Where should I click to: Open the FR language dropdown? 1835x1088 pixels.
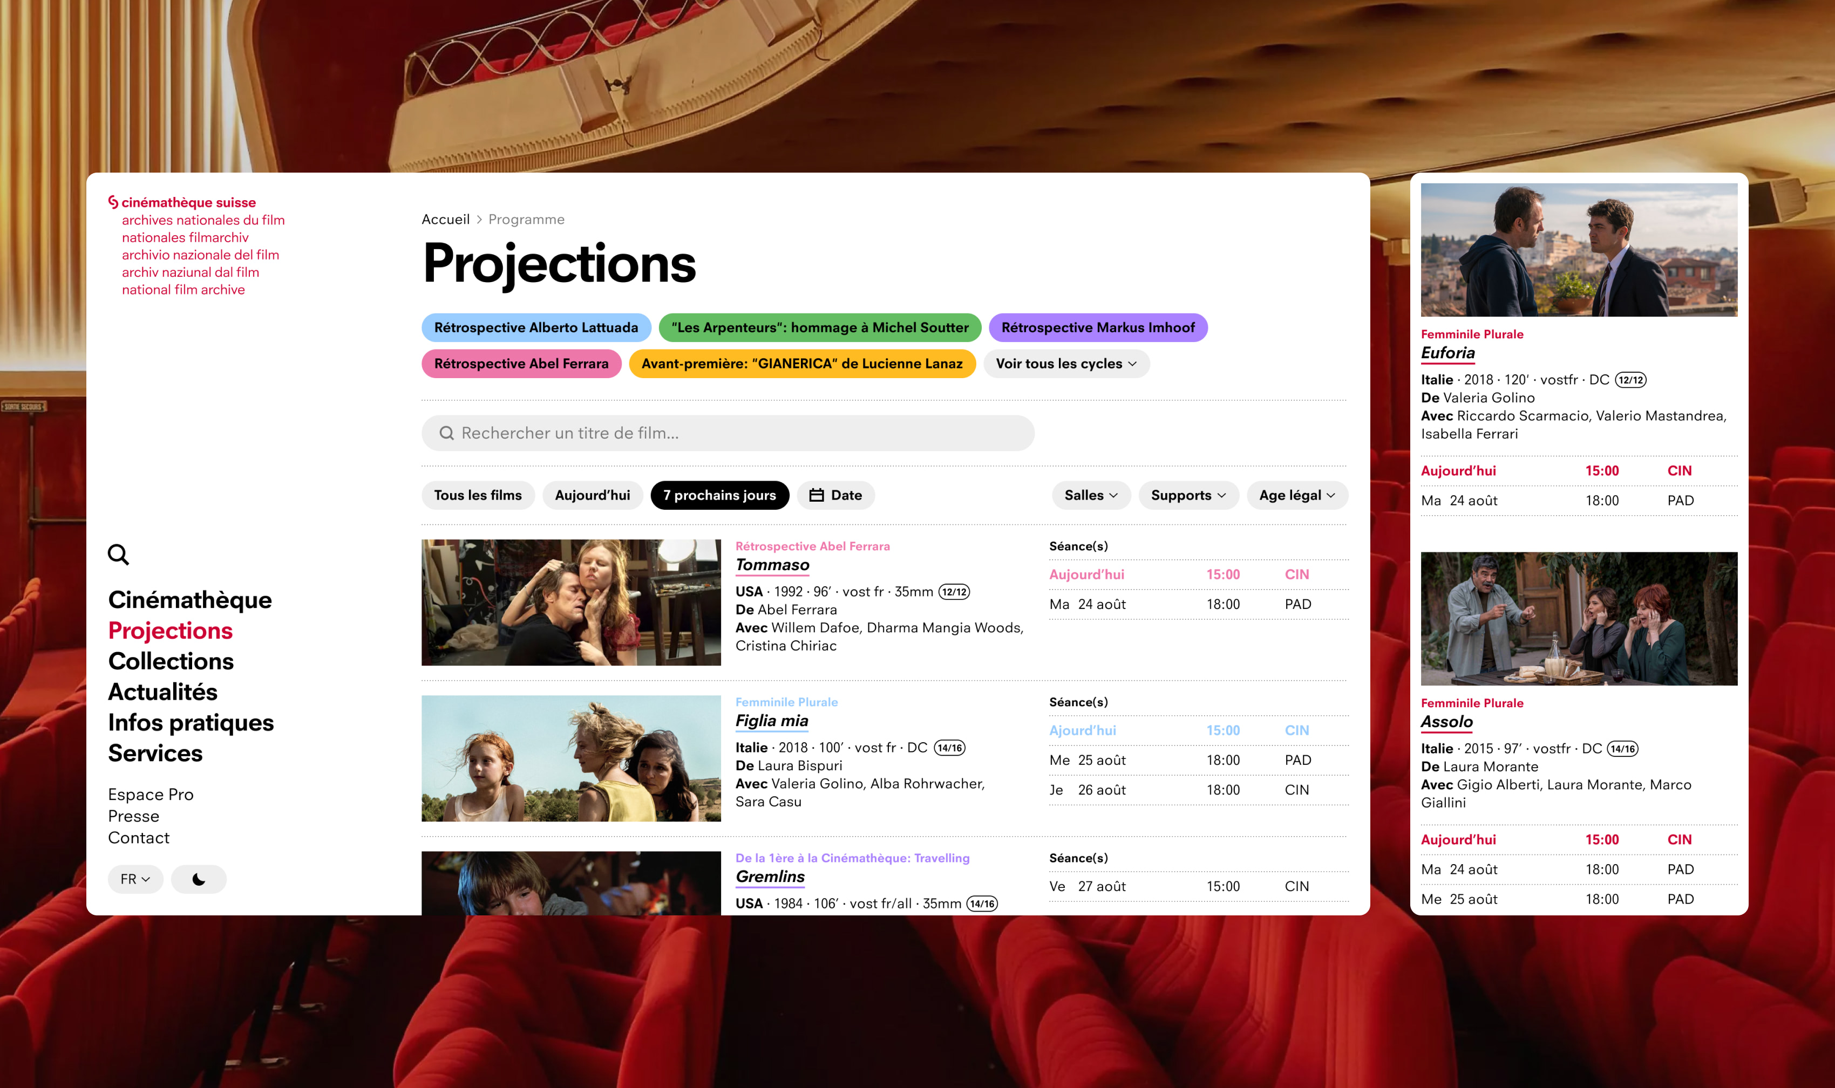tap(135, 879)
